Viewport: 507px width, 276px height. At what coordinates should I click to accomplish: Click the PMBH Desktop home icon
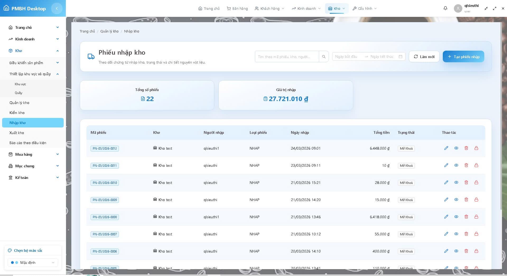coord(6,8)
